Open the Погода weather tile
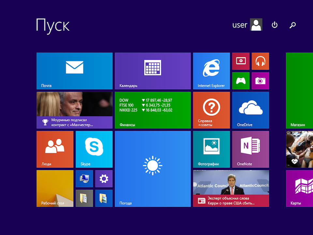 point(153,169)
